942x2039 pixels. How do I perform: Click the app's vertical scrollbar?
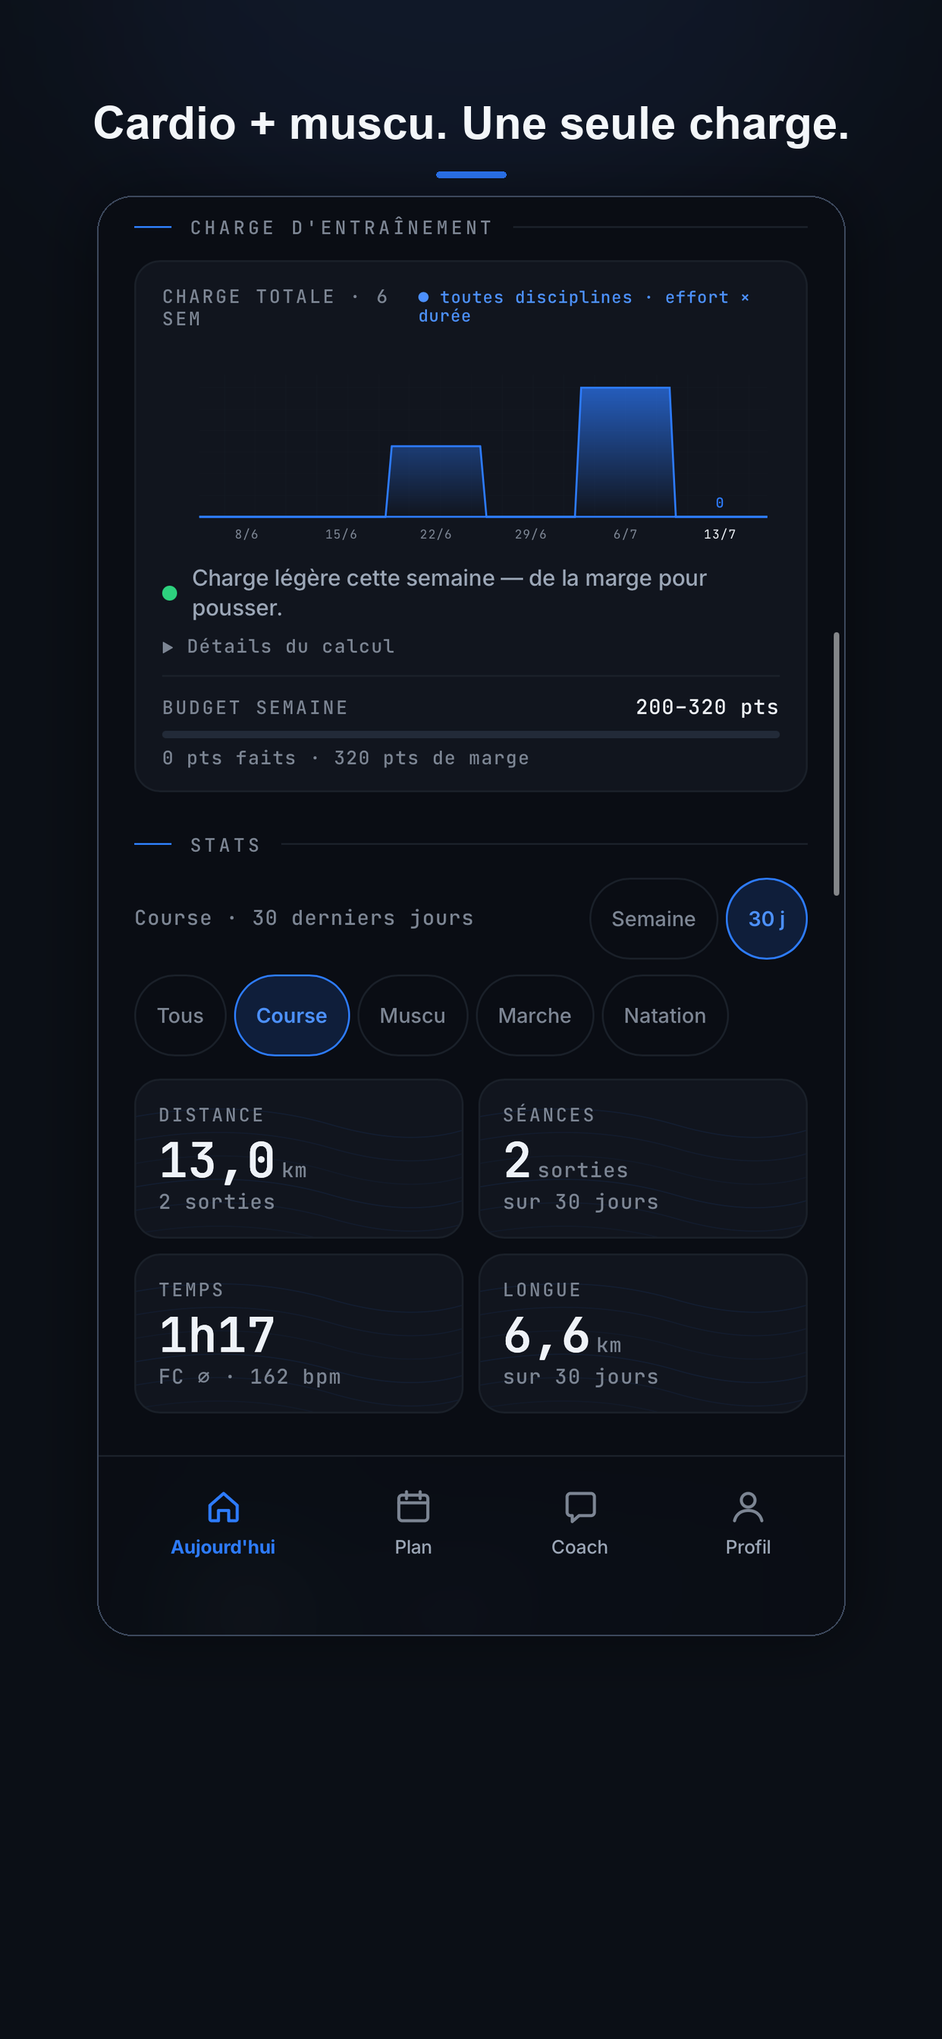(x=836, y=764)
